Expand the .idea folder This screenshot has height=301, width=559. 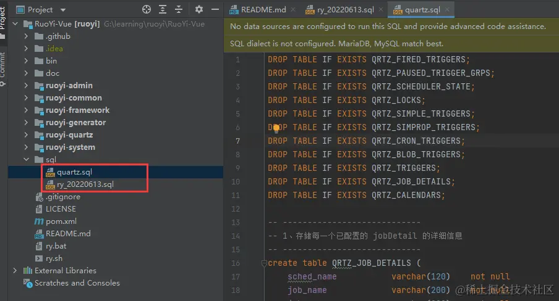coord(26,48)
